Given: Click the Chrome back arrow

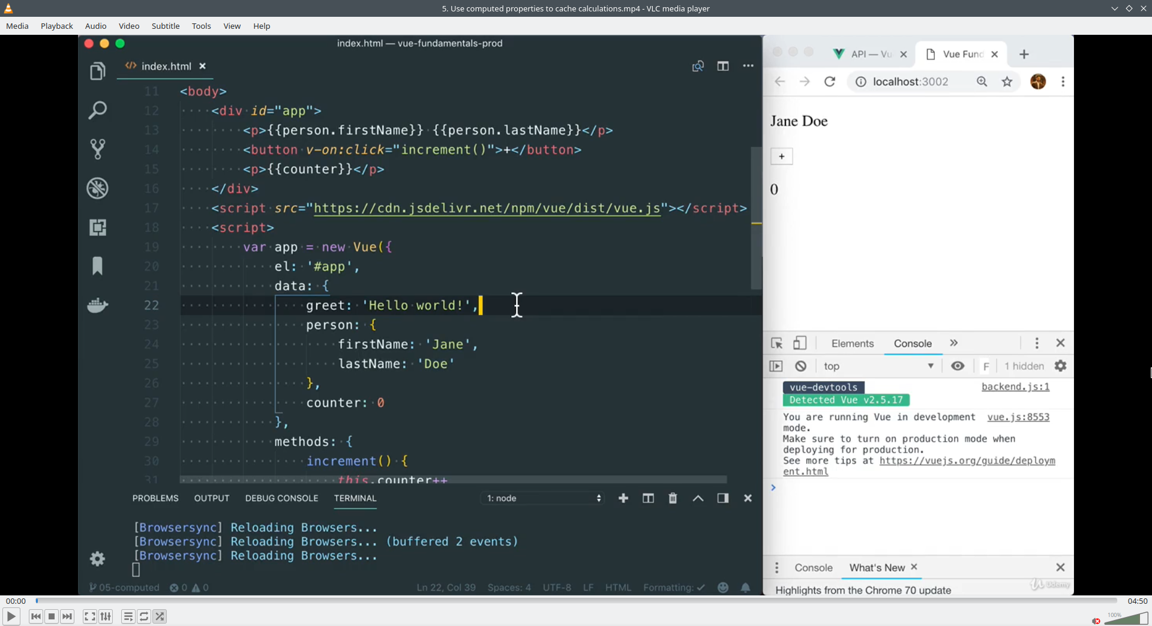Looking at the screenshot, I should tap(779, 82).
